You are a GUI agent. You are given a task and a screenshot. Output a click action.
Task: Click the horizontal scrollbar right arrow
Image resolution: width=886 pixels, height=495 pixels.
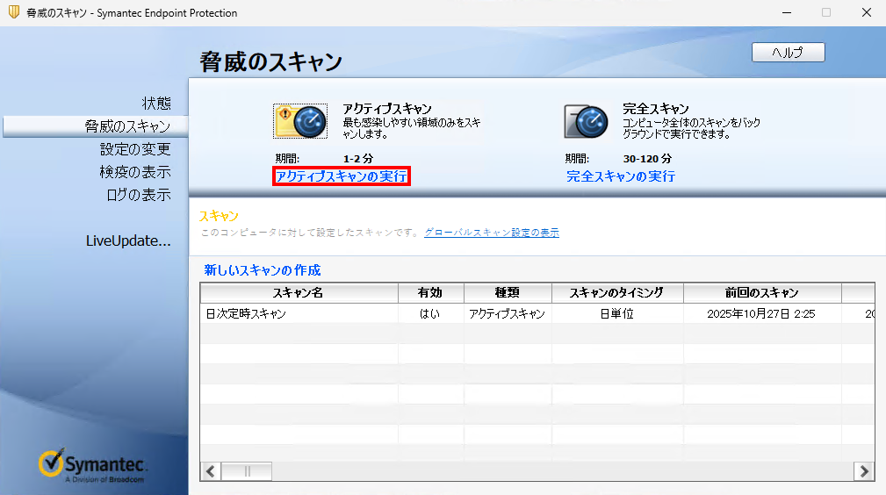[x=864, y=471]
